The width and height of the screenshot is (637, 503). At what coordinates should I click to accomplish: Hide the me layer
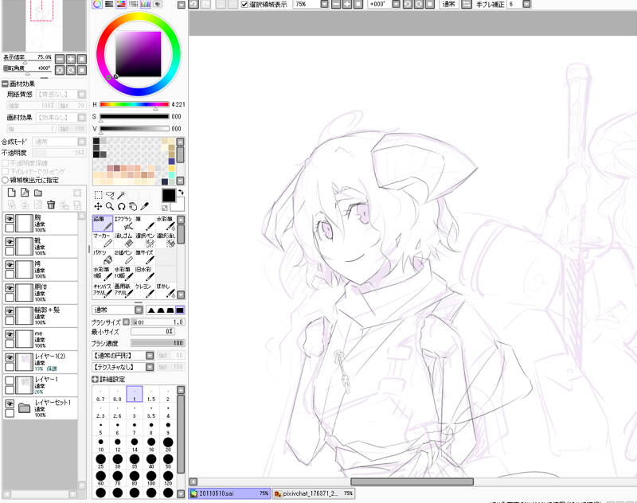tap(10, 334)
